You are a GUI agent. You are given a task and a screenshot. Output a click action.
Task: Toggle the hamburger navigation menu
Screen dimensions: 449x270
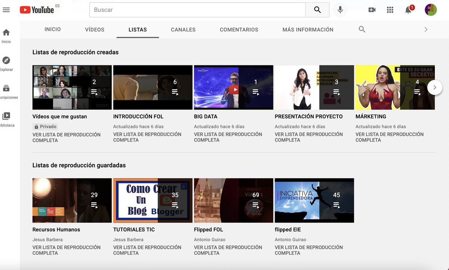coord(6,10)
